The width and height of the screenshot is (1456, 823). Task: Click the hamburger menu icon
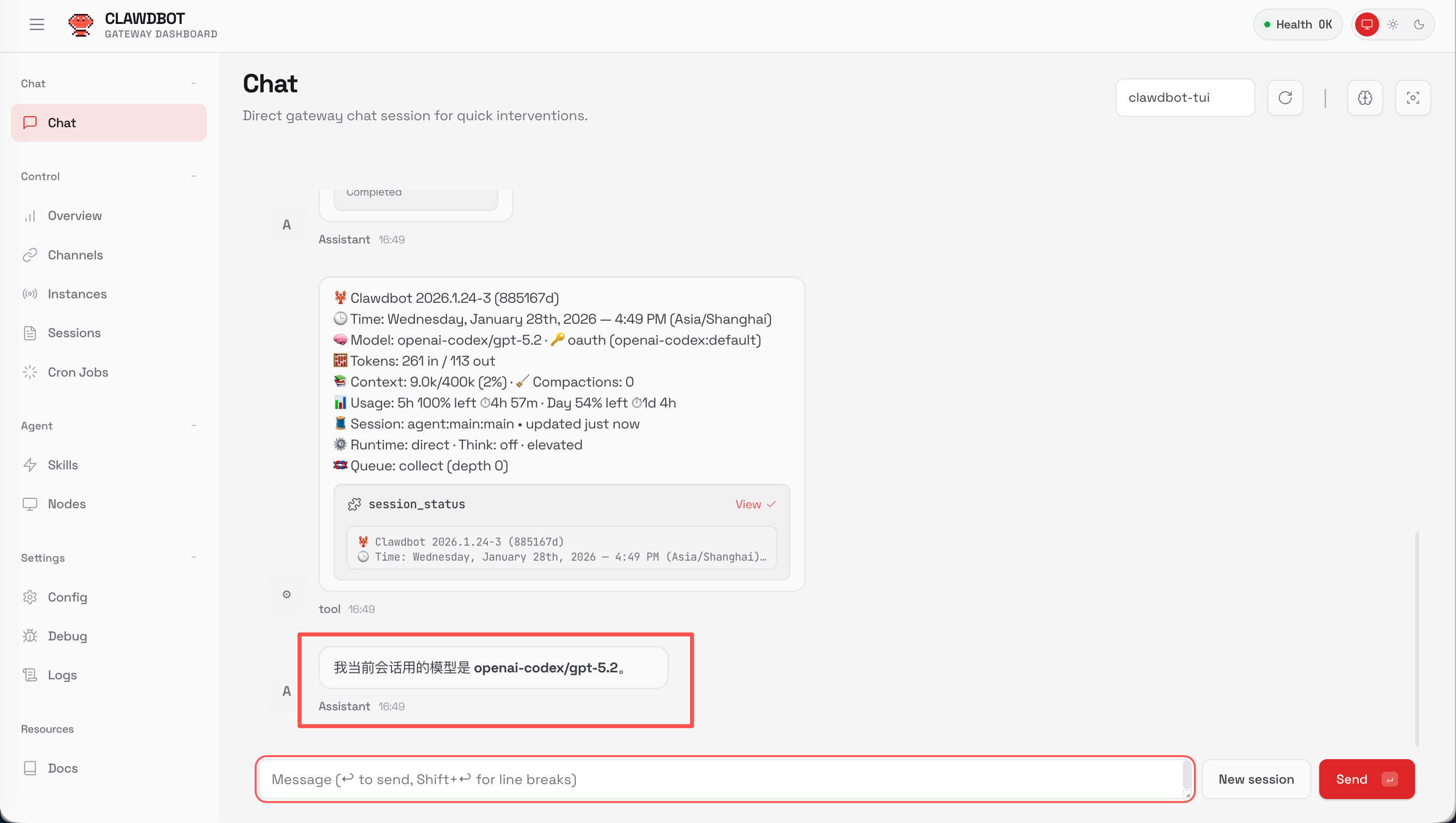[37, 24]
